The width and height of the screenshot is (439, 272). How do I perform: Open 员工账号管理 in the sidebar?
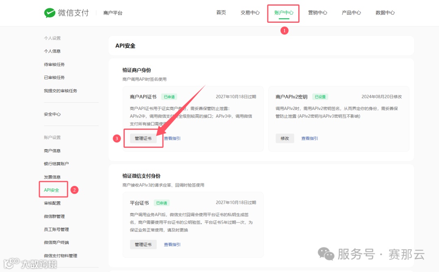[x=56, y=229]
